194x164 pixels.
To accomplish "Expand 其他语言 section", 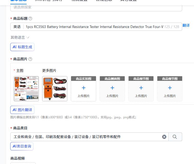I will click(x=20, y=37).
